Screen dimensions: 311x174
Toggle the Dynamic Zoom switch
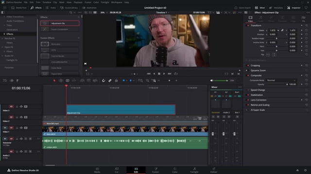pyautogui.click(x=247, y=71)
